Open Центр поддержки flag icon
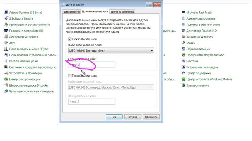Viewport: 252px width, 141px height. point(183,73)
